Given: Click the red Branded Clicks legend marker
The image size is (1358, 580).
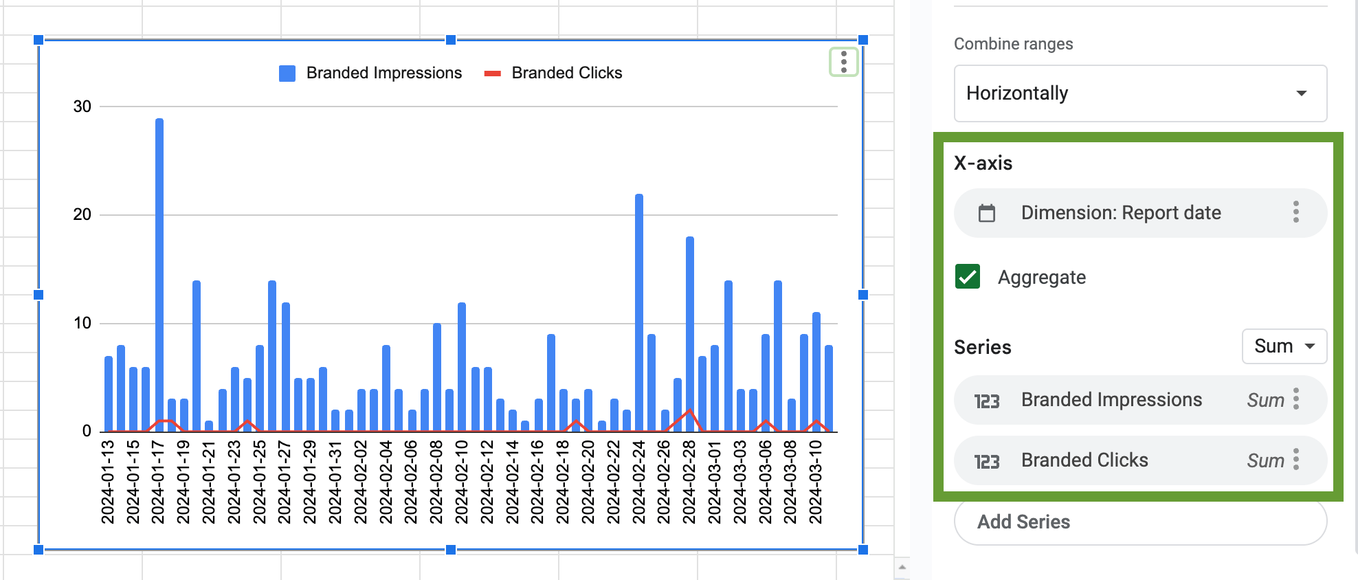Looking at the screenshot, I should coord(492,74).
